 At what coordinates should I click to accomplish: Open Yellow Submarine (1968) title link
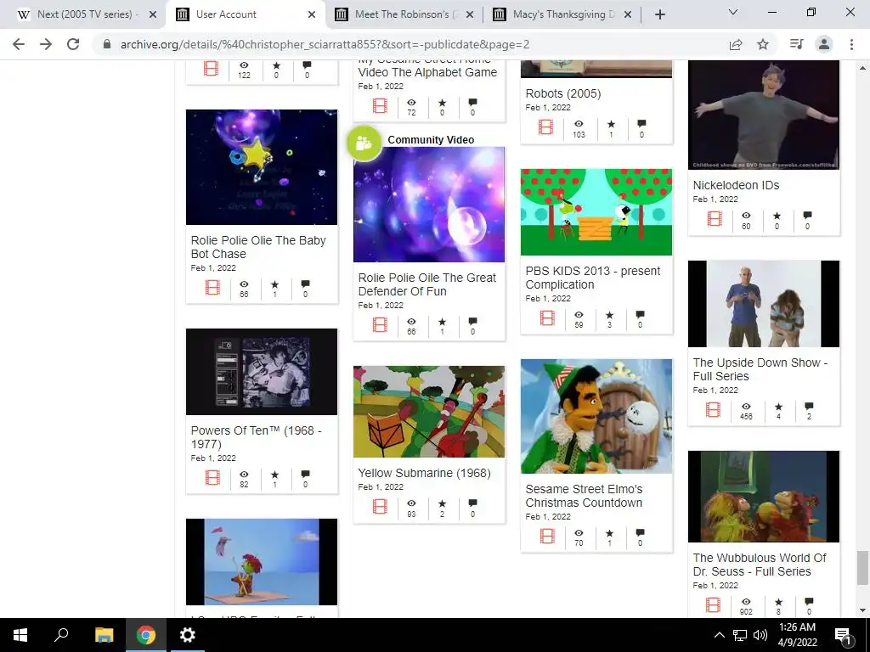(424, 474)
